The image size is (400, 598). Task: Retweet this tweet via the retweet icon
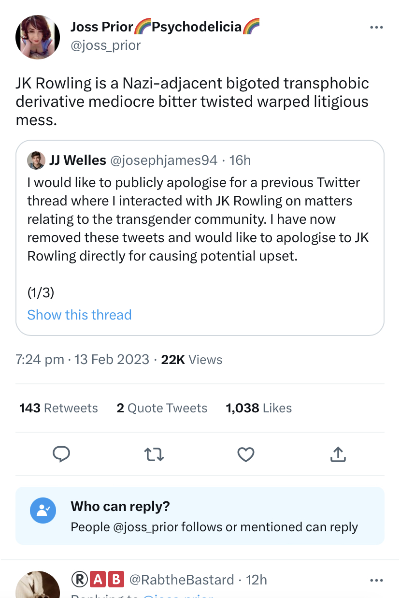click(154, 454)
